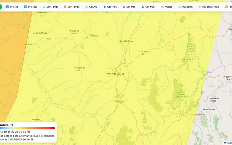The height and width of the screenshot is (145, 232).
Task: Click the wind icon on Rajadas Max
Action: tap(200, 7)
